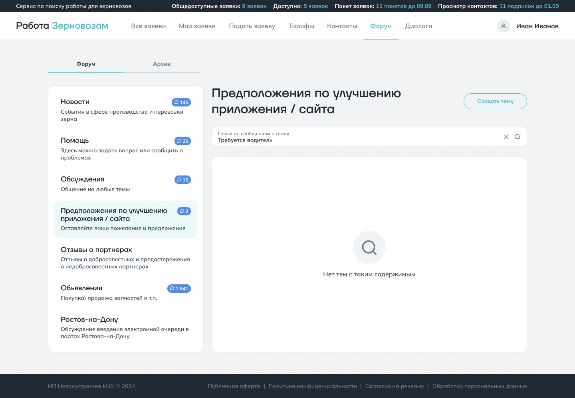The height and width of the screenshot is (398, 575).
Task: Click the 15 comments badge on Обсуждения
Action: 182,180
